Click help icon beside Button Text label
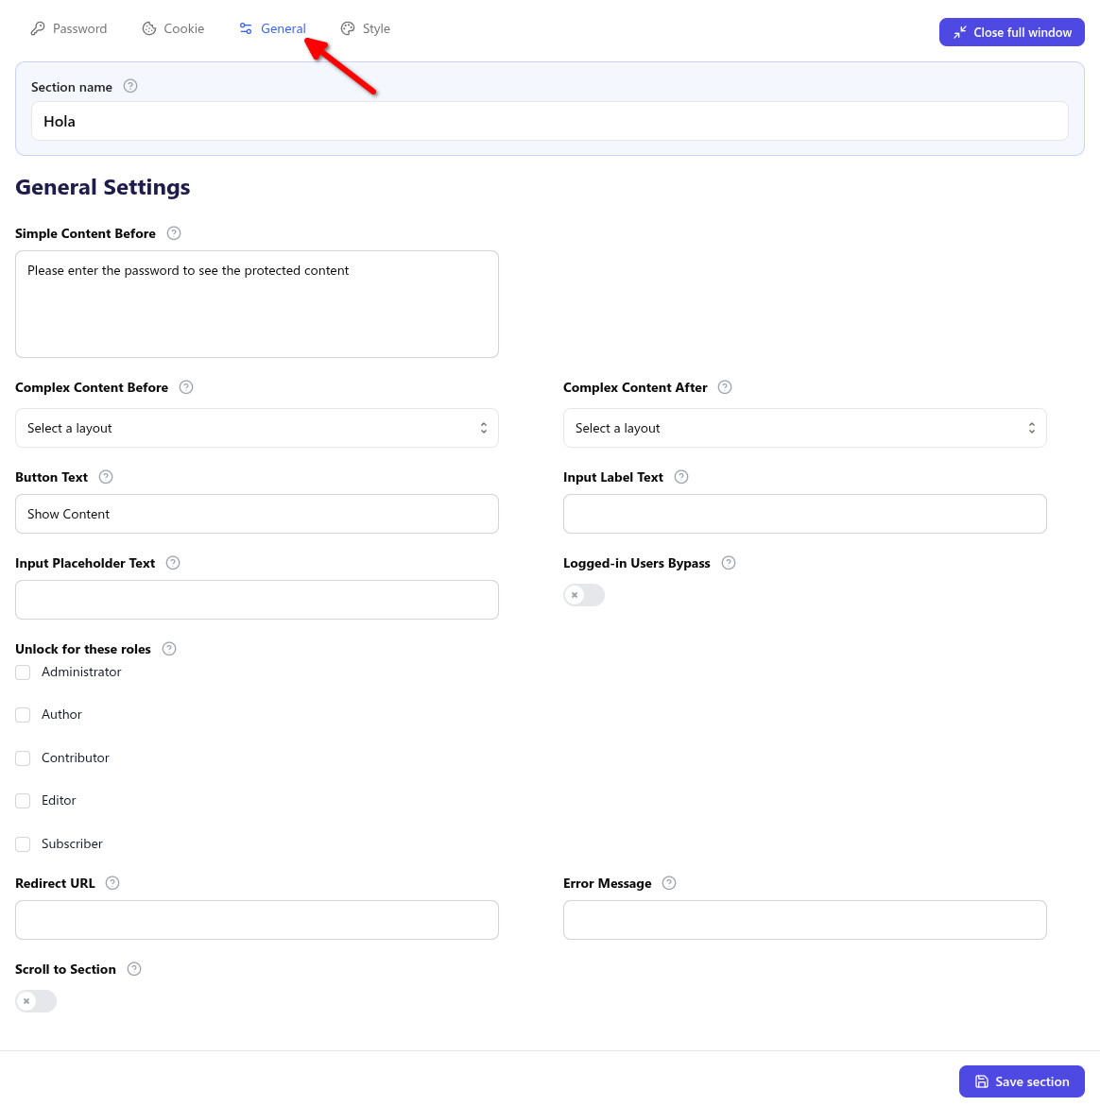This screenshot has width=1100, height=1106. [x=106, y=477]
